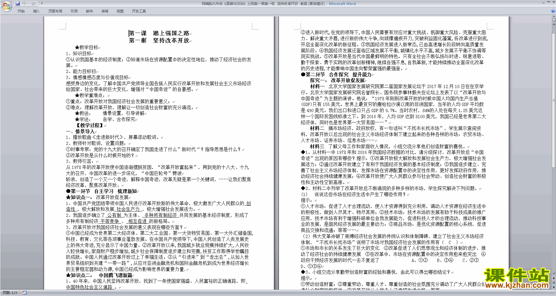Click the 3、教师引言 line
This screenshot has width=556, height=296.
click(x=80, y=161)
